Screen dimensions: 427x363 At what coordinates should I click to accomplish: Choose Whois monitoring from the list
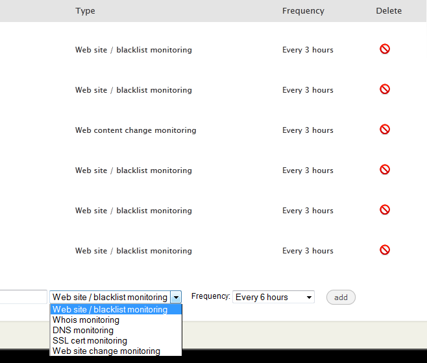116,320
